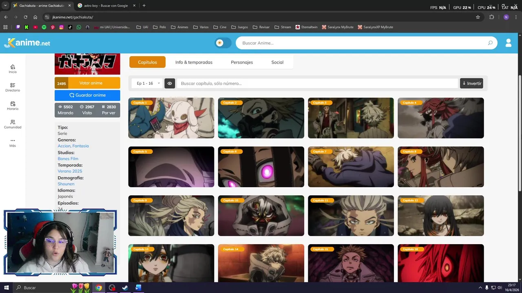The width and height of the screenshot is (522, 293).
Task: Select the Capítulos tab
Action: 147,62
